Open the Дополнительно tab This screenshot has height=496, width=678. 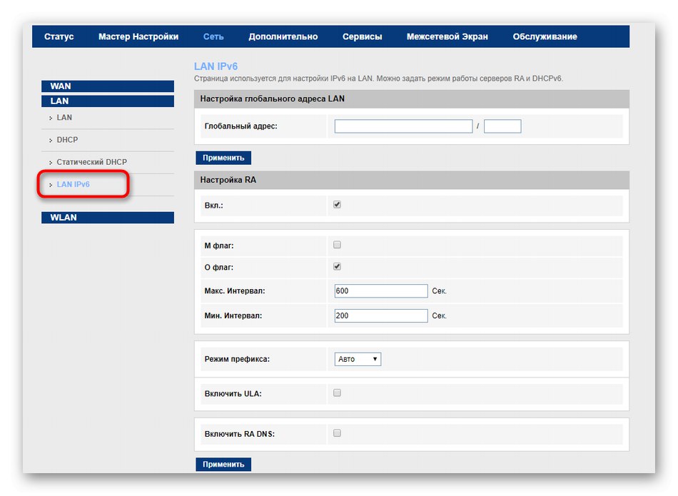click(283, 37)
